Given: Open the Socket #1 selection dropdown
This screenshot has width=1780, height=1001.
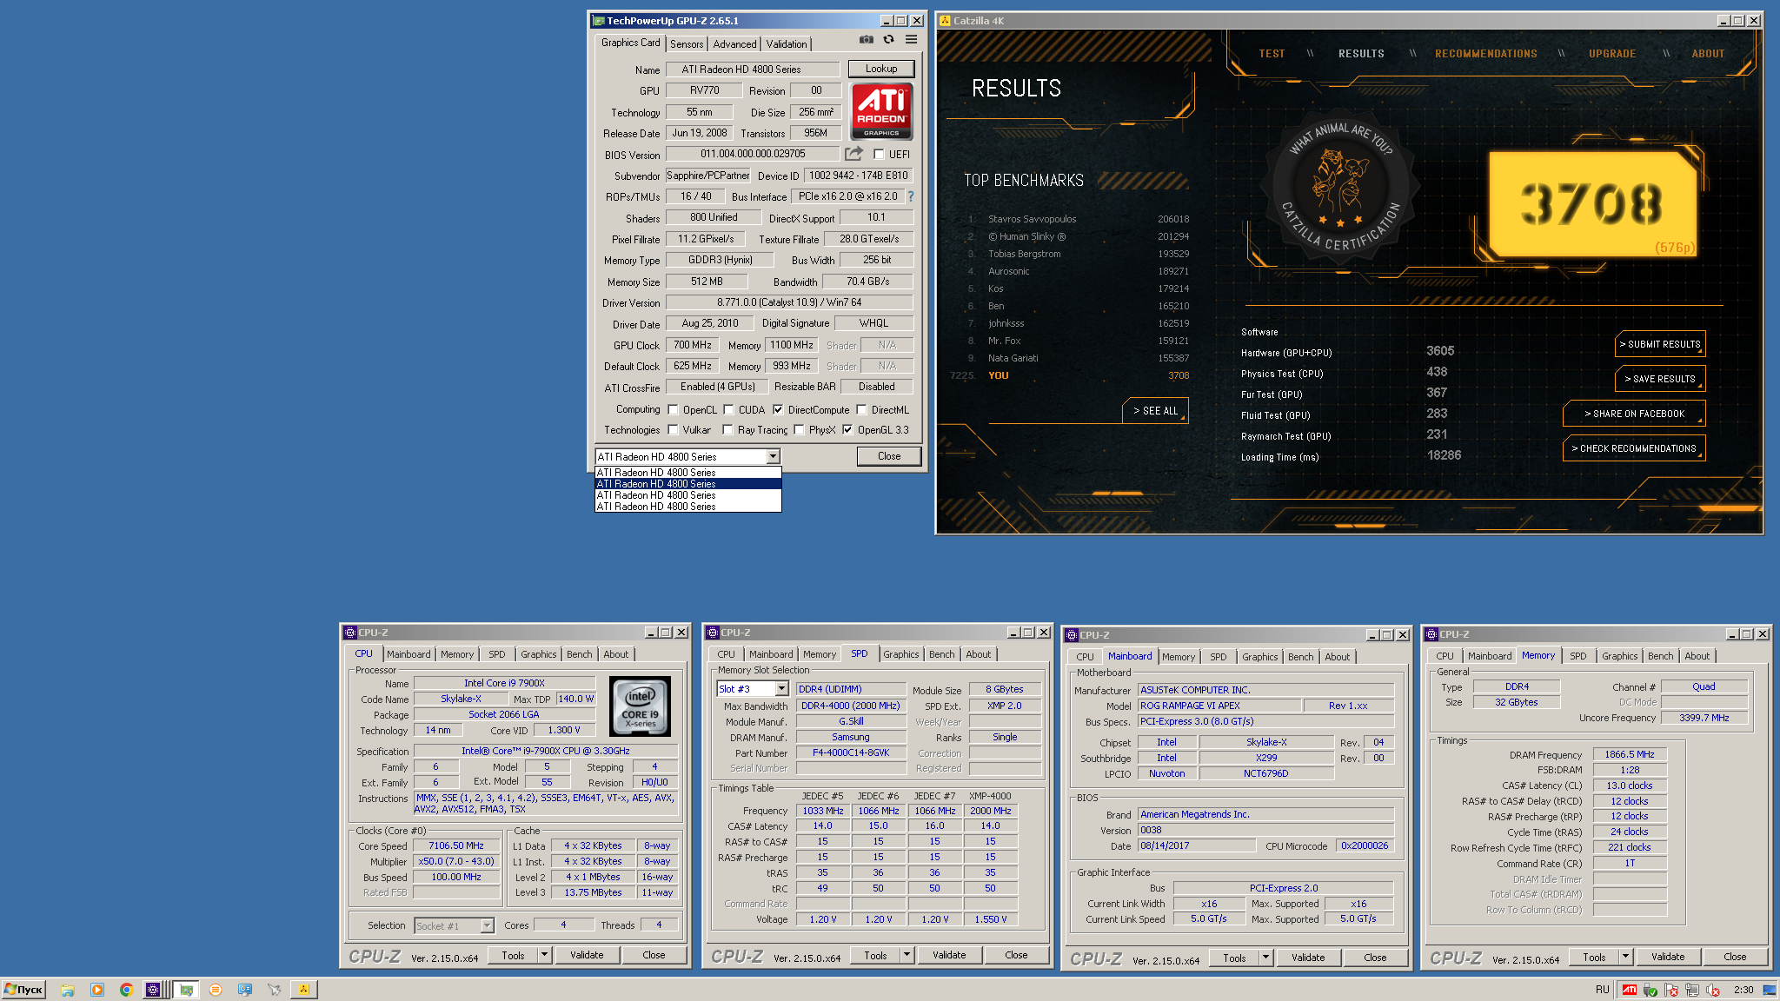Looking at the screenshot, I should (487, 926).
